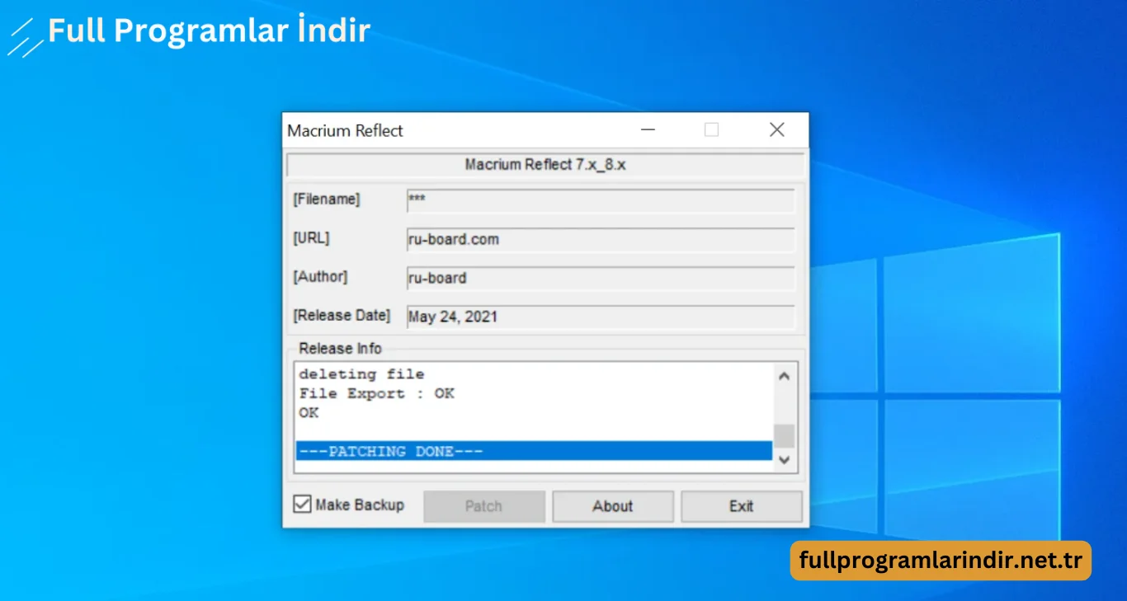Click the Release Info scroll up arrow
Viewport: 1127px width, 601px height.
point(785,376)
